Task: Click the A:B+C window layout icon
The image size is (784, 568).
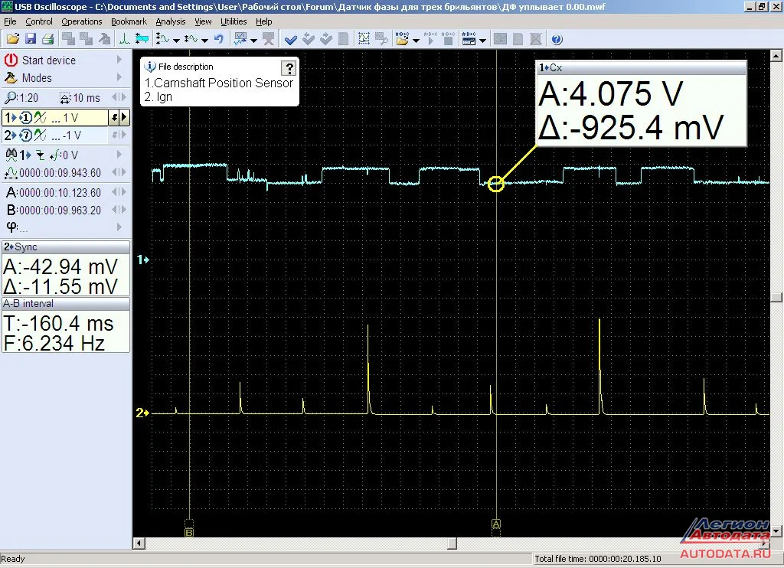Action: click(x=469, y=39)
